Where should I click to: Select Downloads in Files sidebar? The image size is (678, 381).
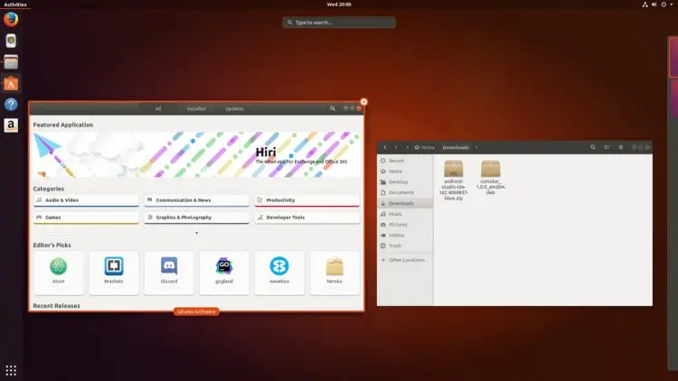pyautogui.click(x=405, y=203)
